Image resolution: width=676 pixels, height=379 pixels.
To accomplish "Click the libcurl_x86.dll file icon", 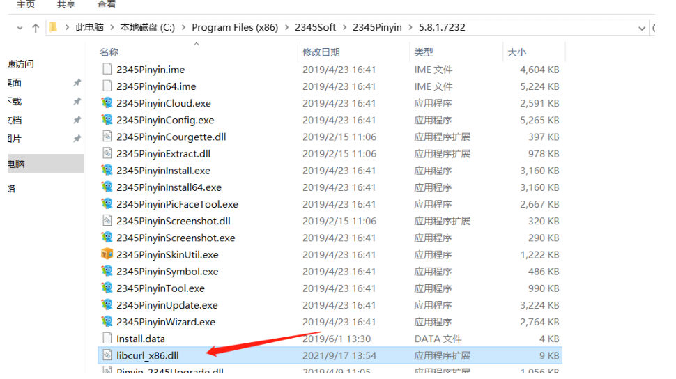I will (x=107, y=355).
